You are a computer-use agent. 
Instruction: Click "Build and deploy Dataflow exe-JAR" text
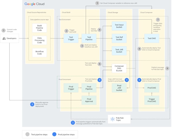click(x=91, y=46)
